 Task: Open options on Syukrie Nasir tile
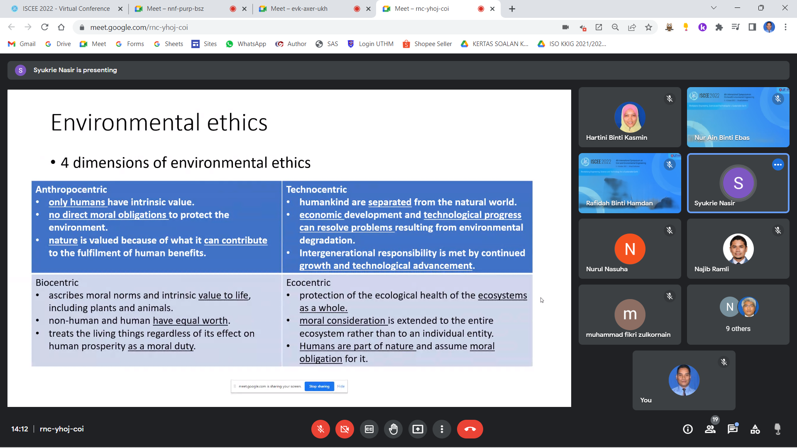[x=778, y=165]
